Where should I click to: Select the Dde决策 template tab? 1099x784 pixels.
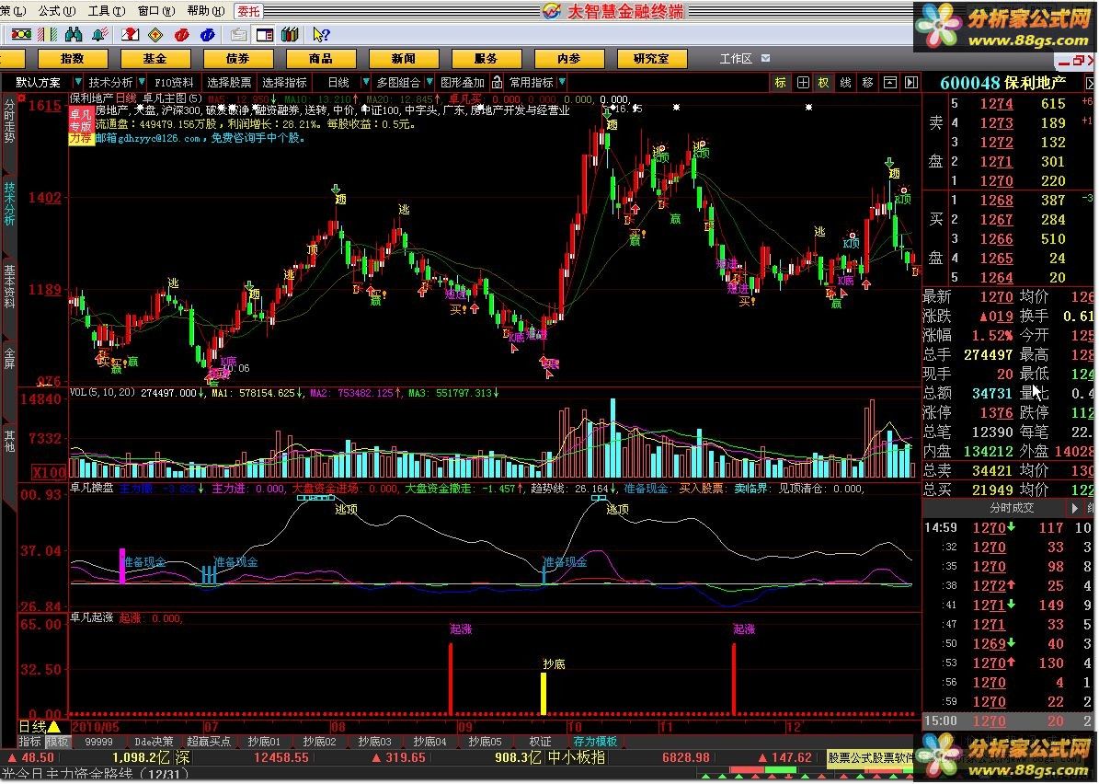tap(154, 741)
